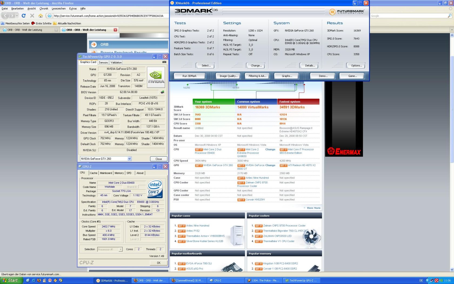The width and height of the screenshot is (454, 284).
Task: Switch to the Mainboard tab in CPU-Z
Action: pyautogui.click(x=106, y=173)
